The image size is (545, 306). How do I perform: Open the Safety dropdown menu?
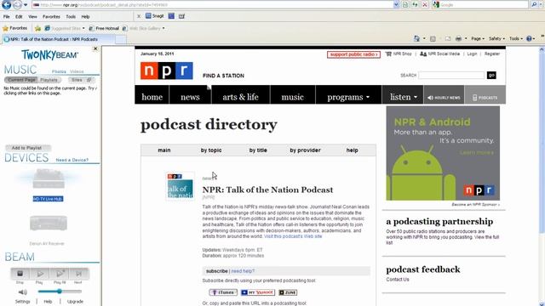496,38
